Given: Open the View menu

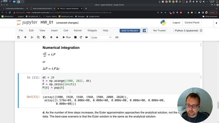Looking at the screenshot, I should click(42, 30).
